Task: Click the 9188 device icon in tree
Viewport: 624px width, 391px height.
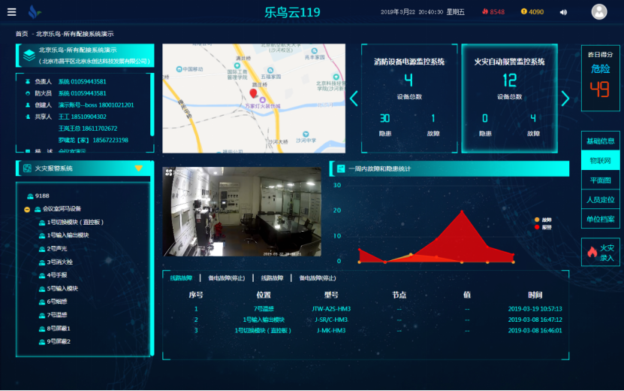Action: [28, 195]
